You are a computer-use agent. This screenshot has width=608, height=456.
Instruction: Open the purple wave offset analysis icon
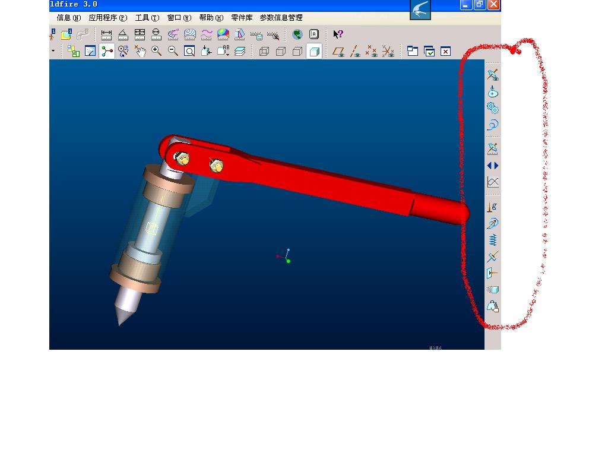coord(206,34)
